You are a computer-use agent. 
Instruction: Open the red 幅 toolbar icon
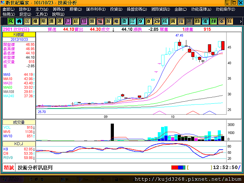tap(100, 21)
